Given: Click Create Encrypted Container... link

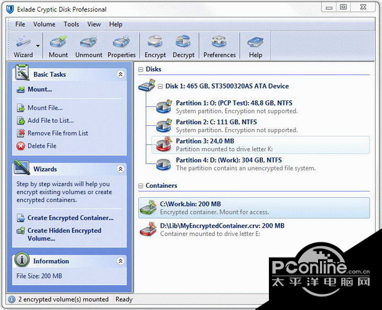Looking at the screenshot, I should [x=70, y=218].
